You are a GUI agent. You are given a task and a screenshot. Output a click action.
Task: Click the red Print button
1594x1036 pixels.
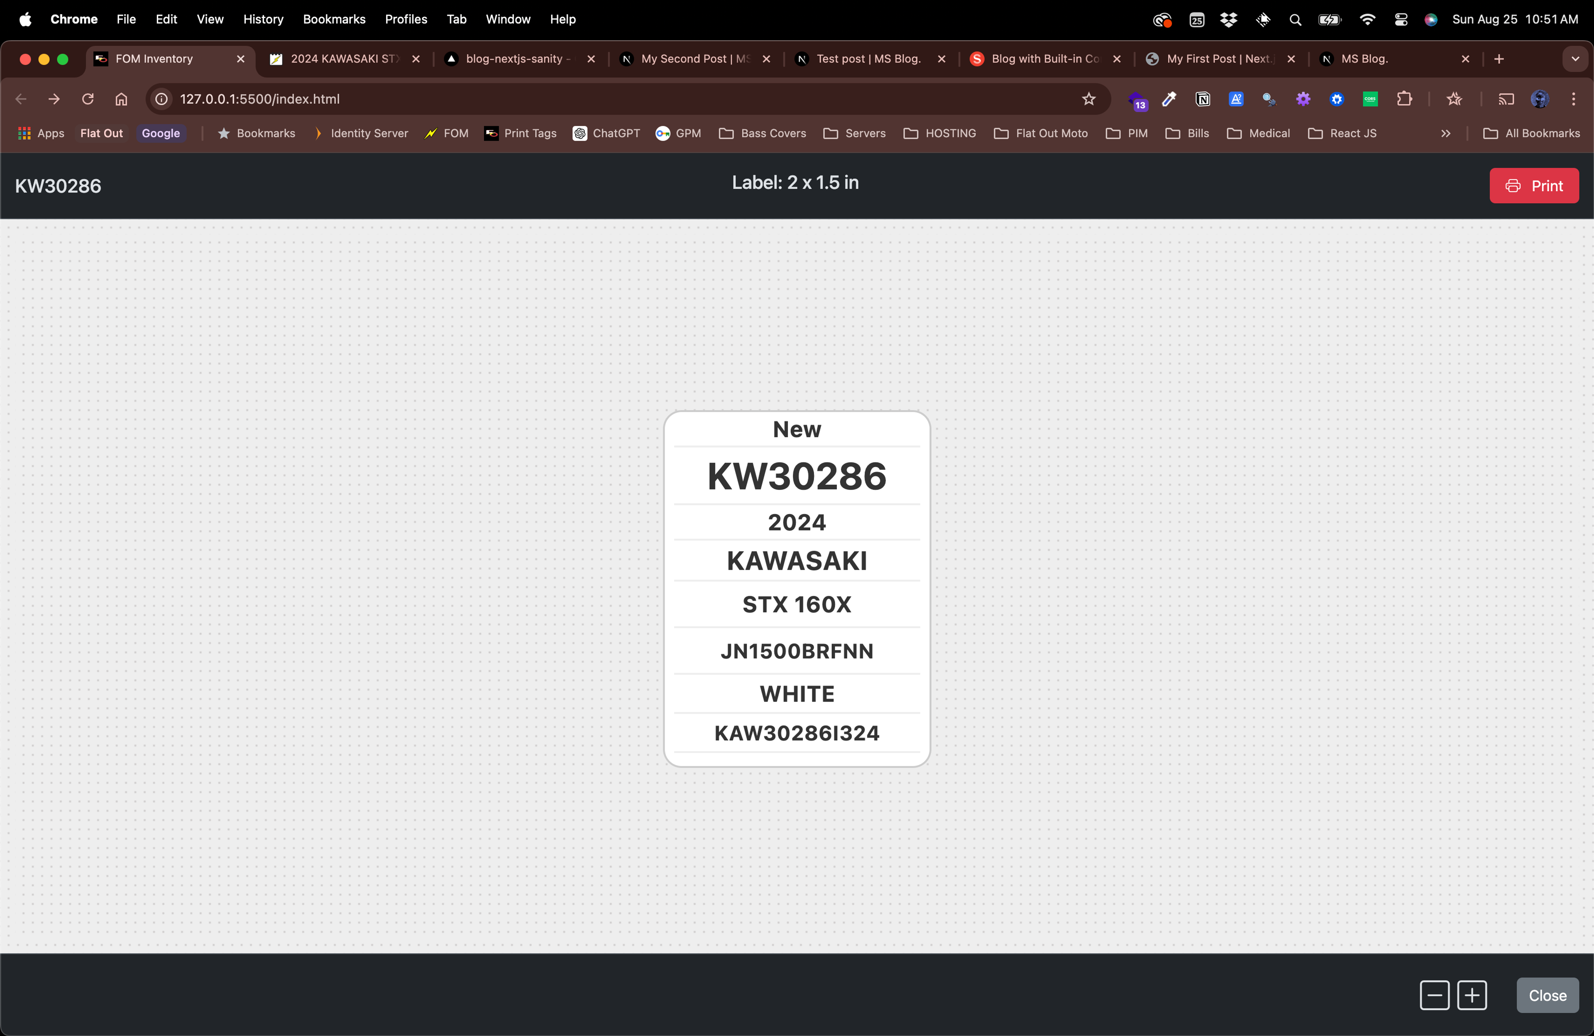tap(1533, 185)
